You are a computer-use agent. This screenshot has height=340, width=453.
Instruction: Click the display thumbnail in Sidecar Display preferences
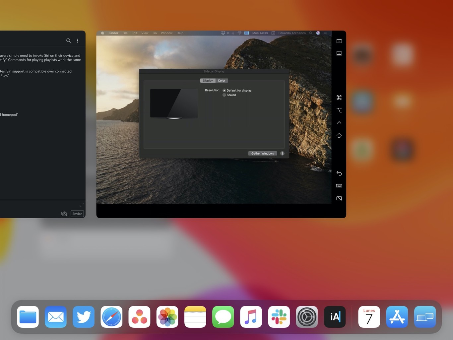[x=174, y=103]
